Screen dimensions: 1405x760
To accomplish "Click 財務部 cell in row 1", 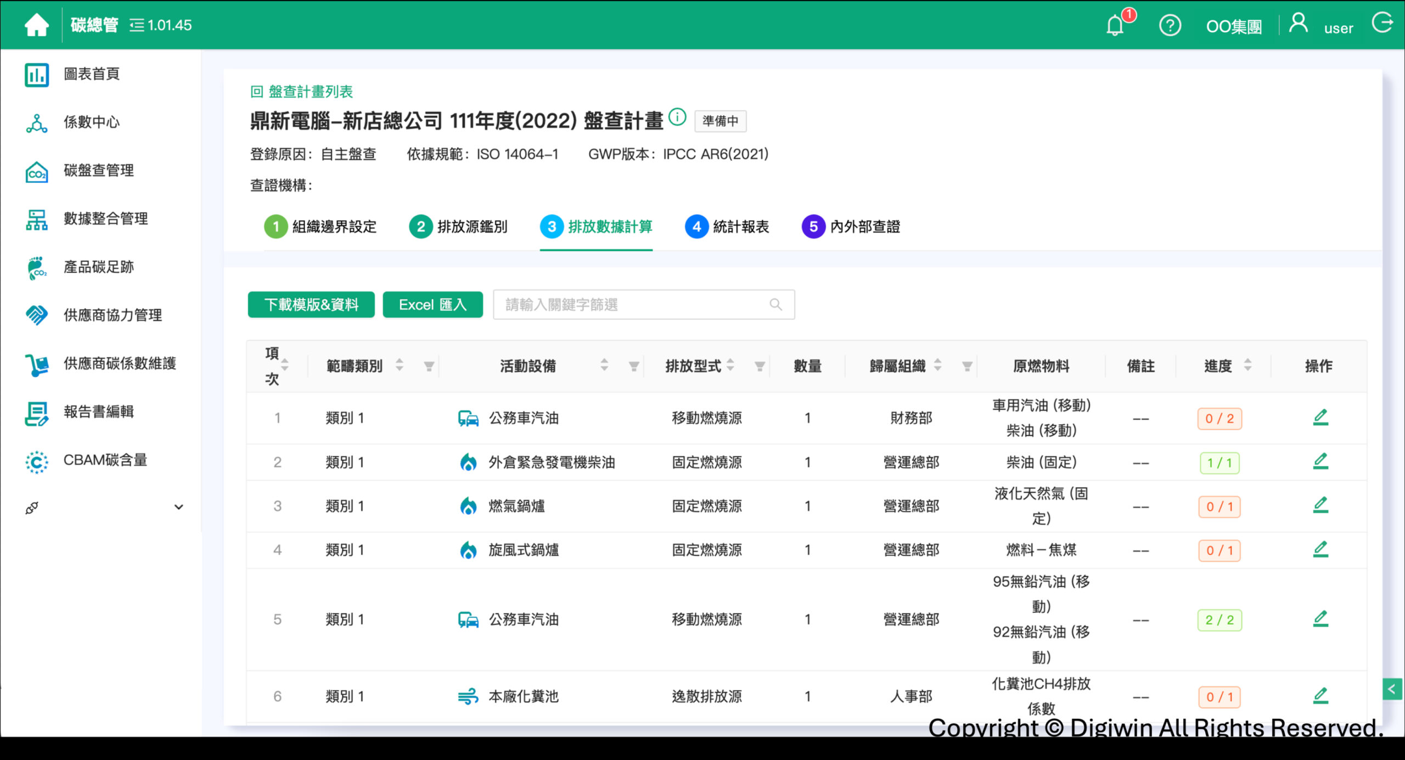I will pyautogui.click(x=911, y=418).
